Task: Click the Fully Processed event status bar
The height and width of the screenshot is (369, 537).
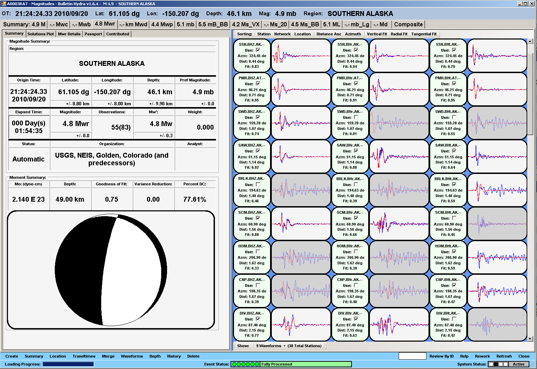Action: [306, 364]
